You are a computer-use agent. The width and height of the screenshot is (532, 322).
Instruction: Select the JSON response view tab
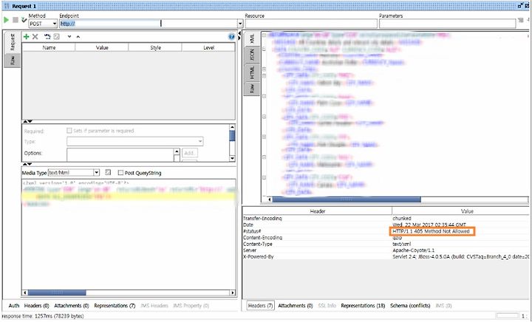[252, 55]
